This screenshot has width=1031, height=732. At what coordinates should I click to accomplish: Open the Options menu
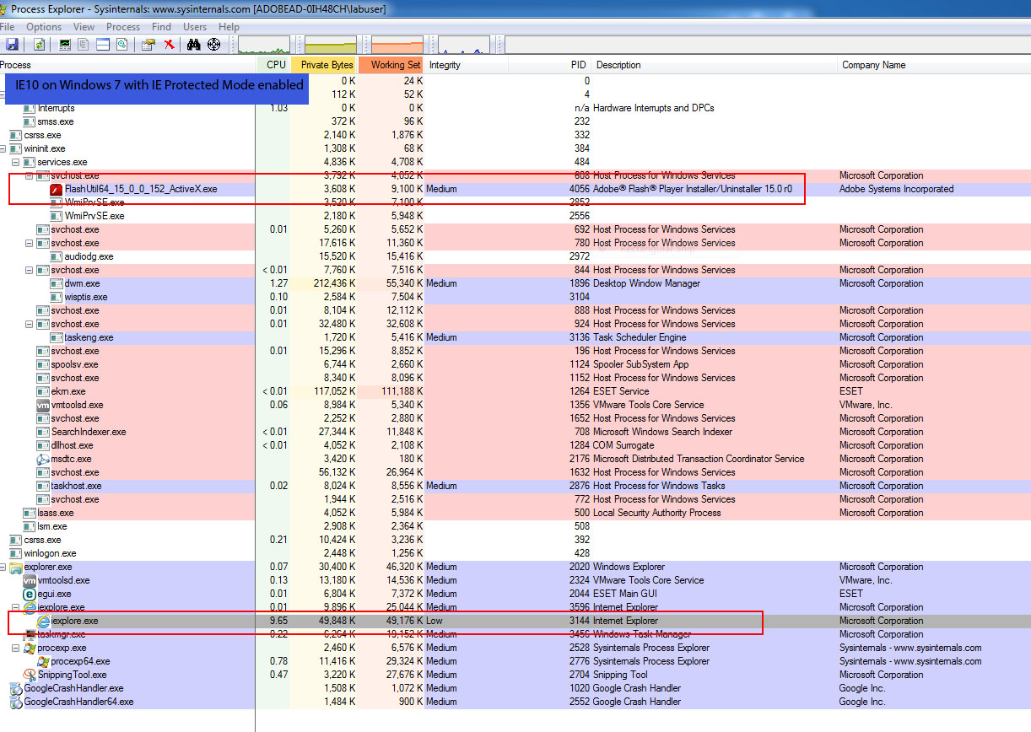point(44,27)
